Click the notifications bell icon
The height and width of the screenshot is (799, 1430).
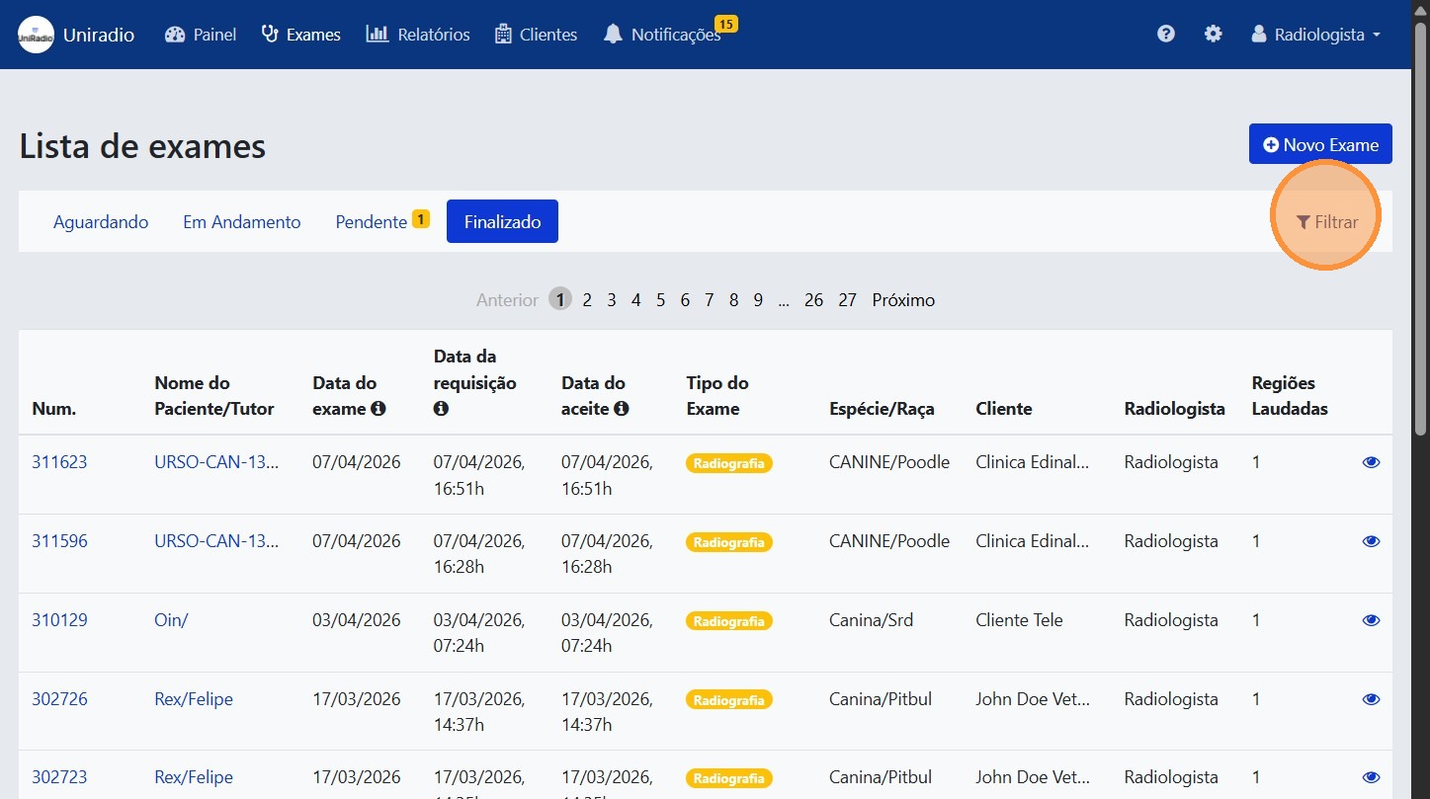click(613, 35)
